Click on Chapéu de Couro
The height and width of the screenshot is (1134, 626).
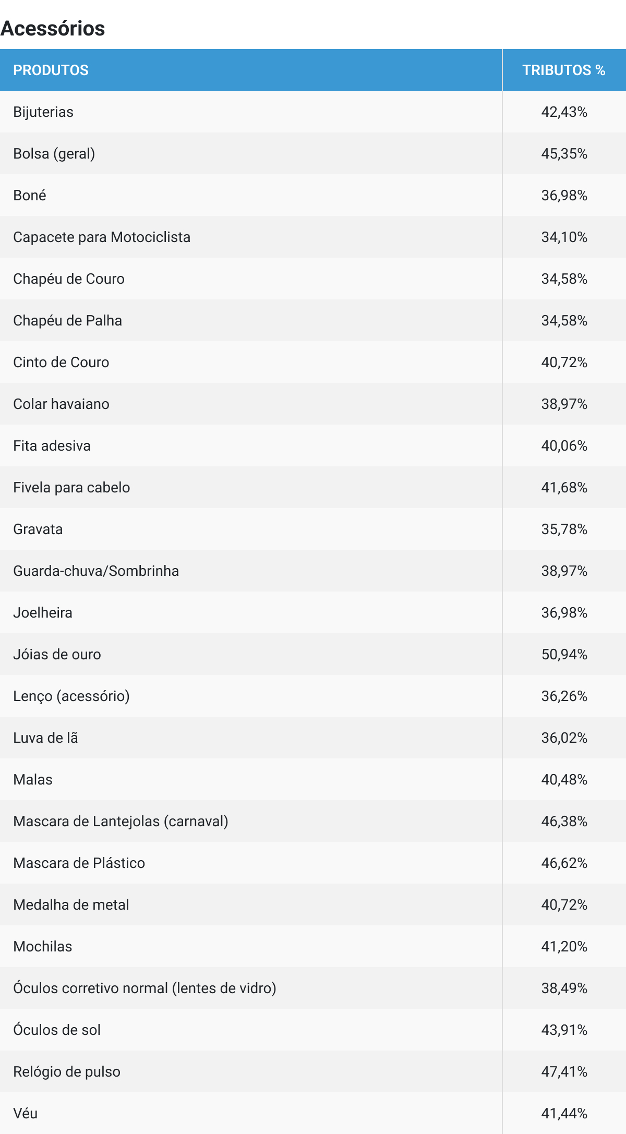pos(69,279)
